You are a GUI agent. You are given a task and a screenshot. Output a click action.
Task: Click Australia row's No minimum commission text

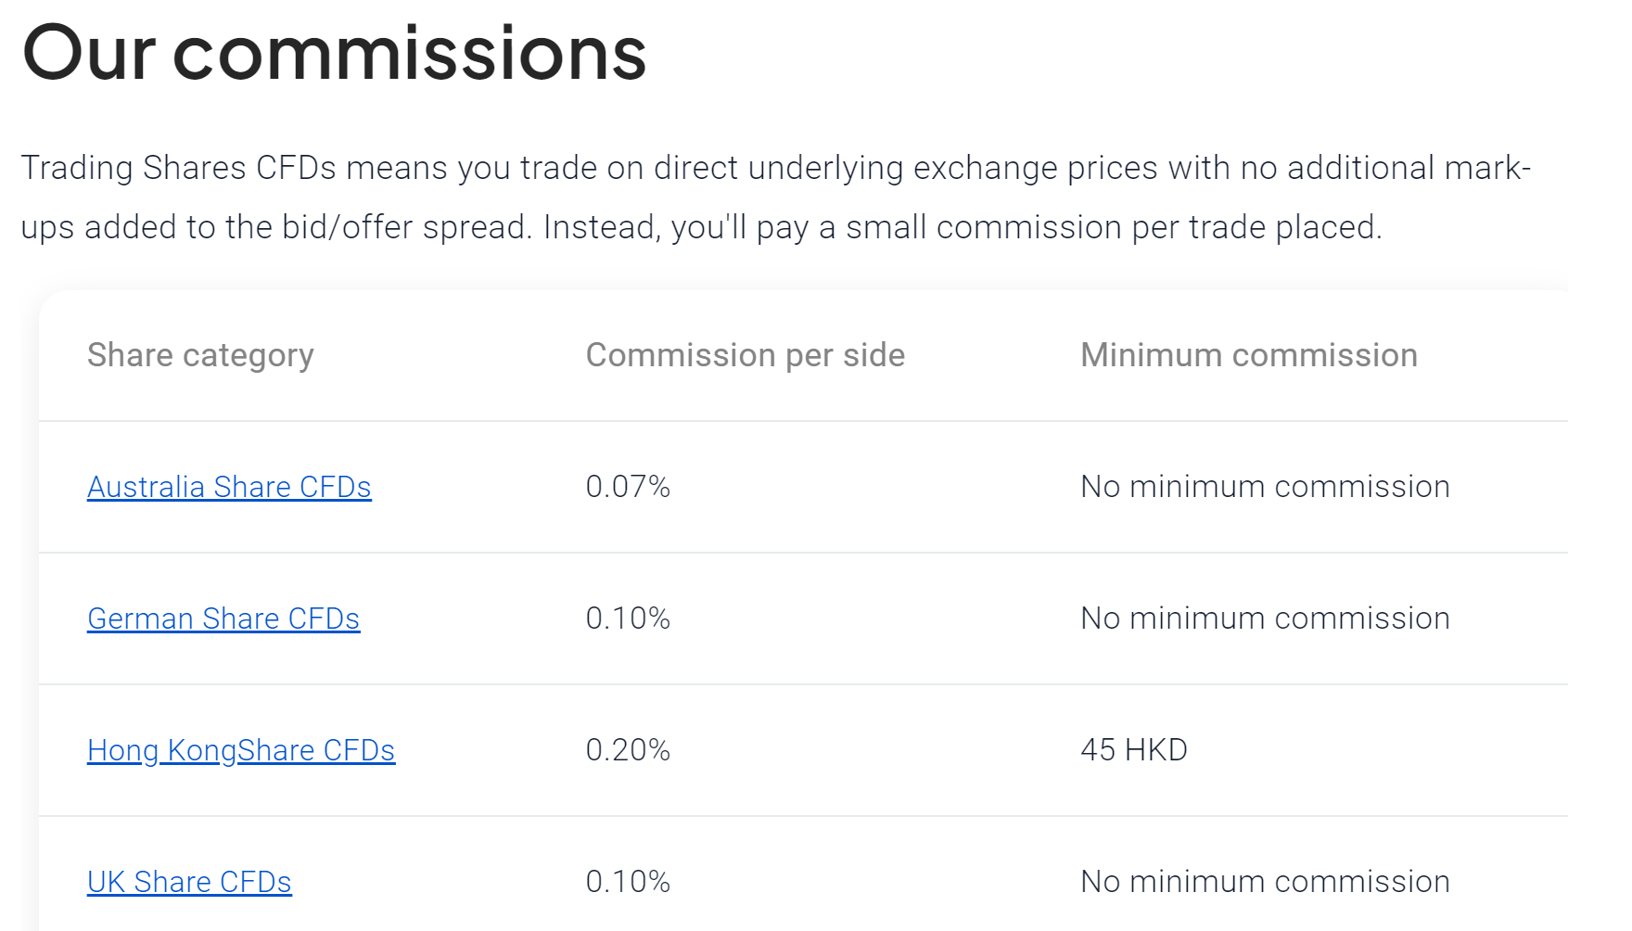(1265, 487)
